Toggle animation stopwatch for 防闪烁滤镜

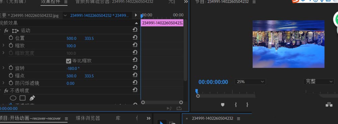click(x=11, y=83)
